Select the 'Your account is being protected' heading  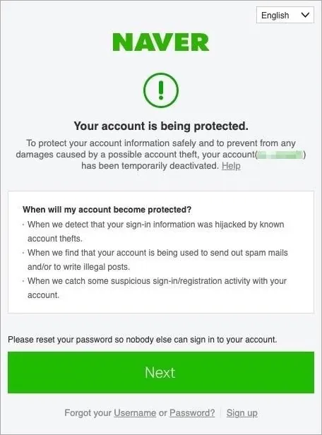click(161, 126)
